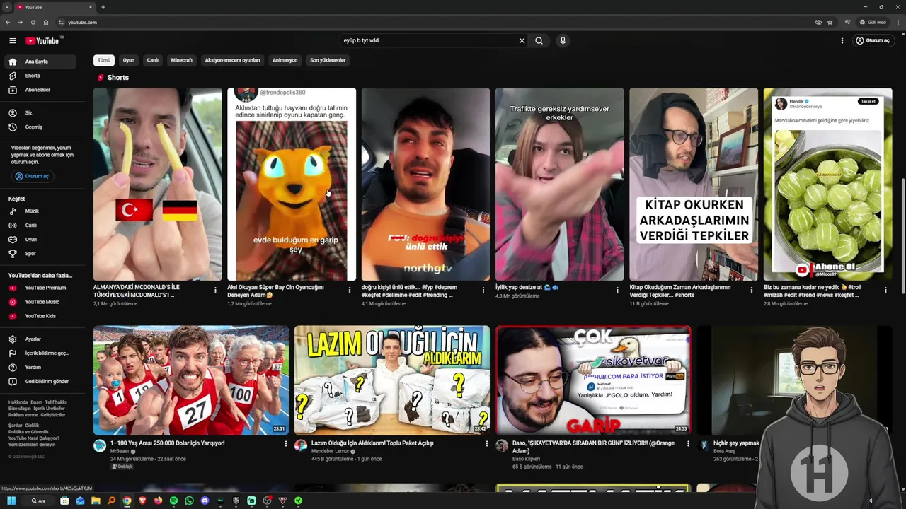Open more options for McDonald's short
Viewport: 906px width, 509px height.
click(x=215, y=290)
